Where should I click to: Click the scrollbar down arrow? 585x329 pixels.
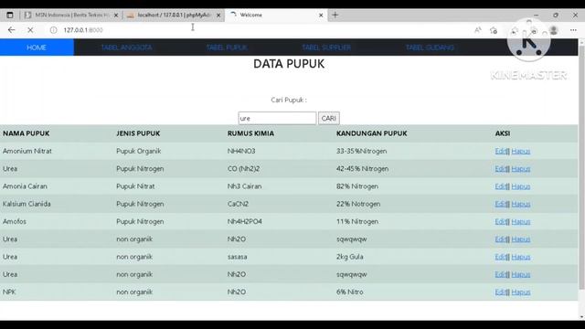(581, 317)
